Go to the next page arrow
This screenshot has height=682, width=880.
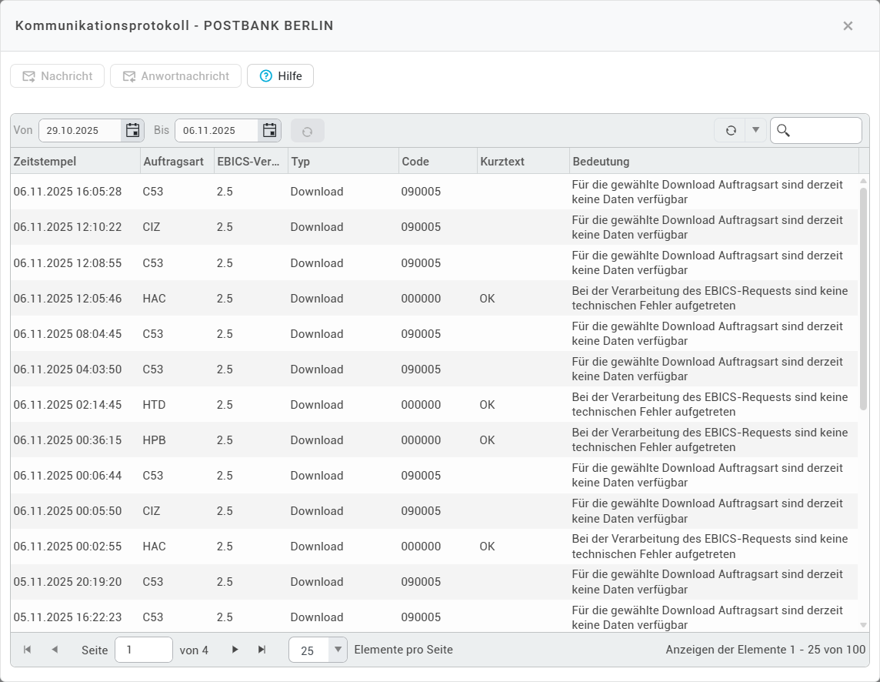235,650
